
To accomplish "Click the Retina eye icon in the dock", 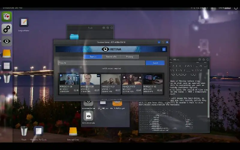I will click(7, 41).
